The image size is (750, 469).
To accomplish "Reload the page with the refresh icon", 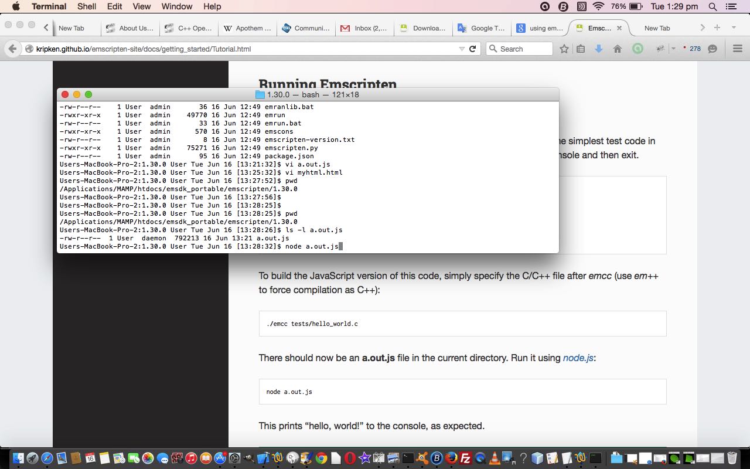I will 472,49.
